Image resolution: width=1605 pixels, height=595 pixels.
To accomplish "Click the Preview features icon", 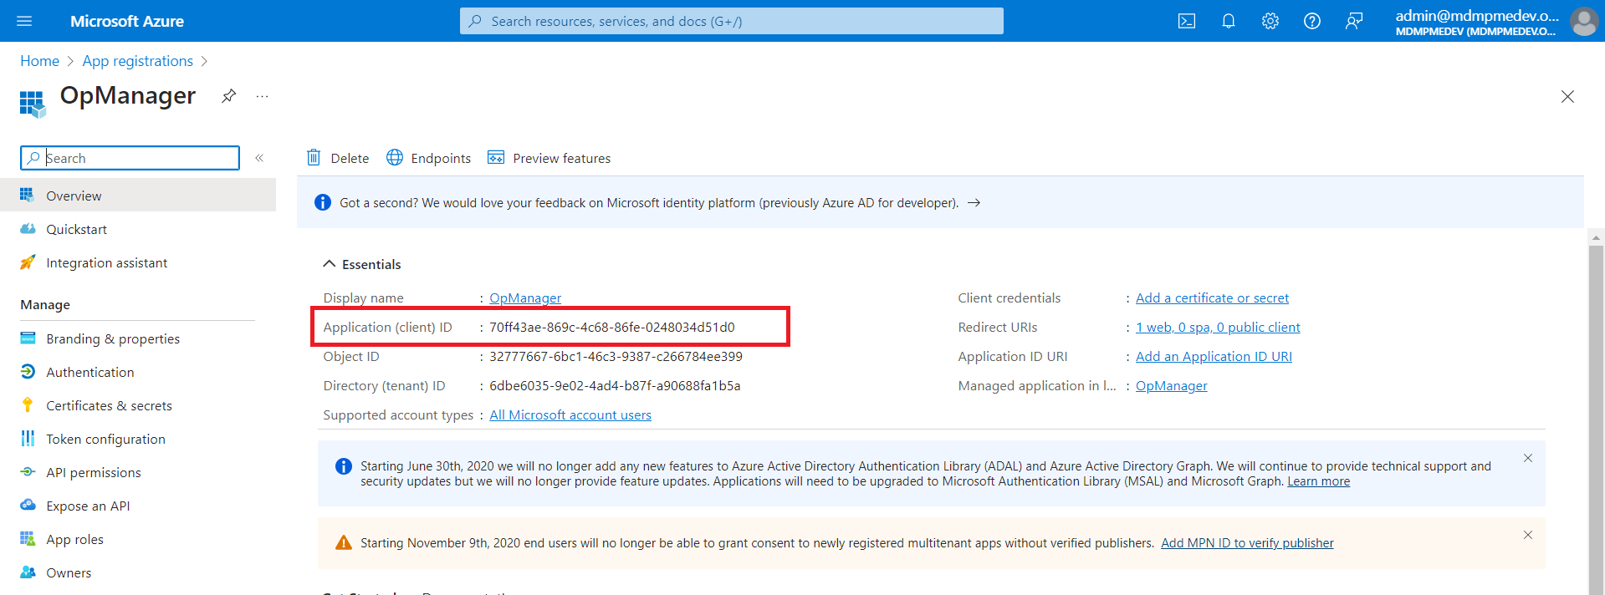I will click(496, 157).
